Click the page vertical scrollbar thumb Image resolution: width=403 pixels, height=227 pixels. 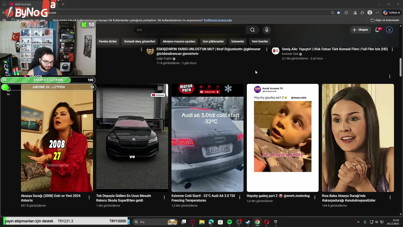[400, 67]
